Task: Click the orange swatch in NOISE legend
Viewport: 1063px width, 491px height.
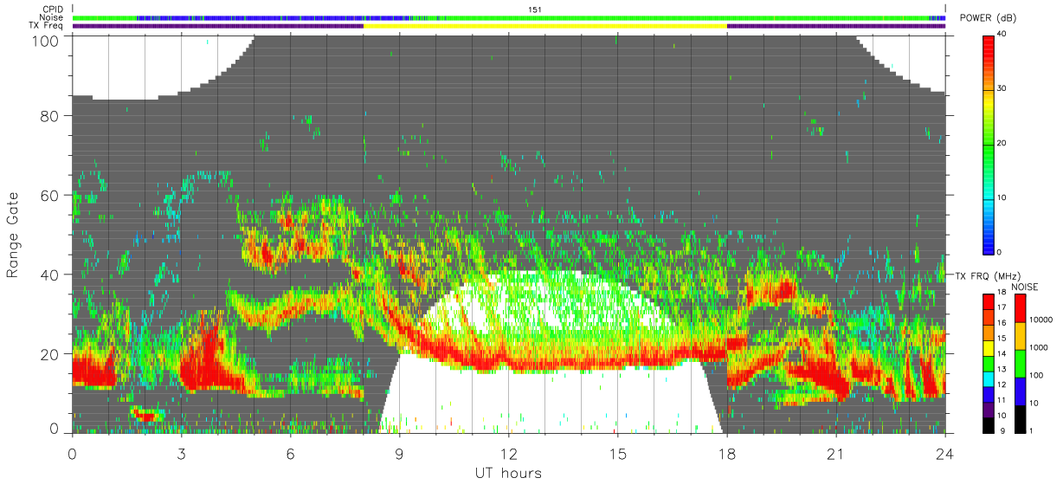Action: click(x=1021, y=336)
